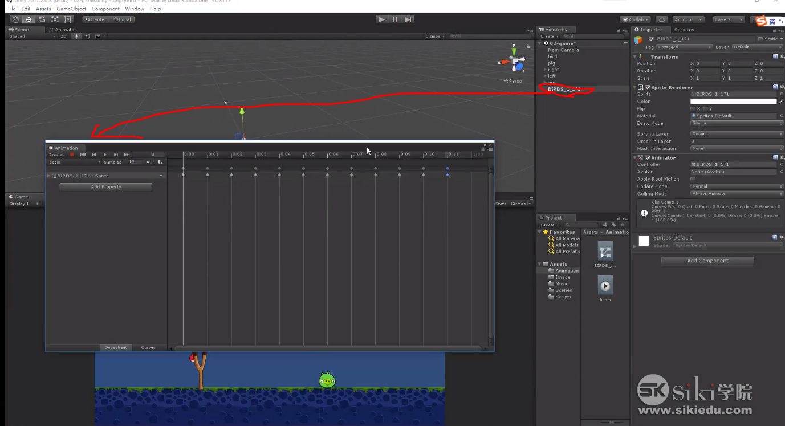Image resolution: width=785 pixels, height=426 pixels.
Task: Toggle 2D scene view mode
Action: coord(63,36)
